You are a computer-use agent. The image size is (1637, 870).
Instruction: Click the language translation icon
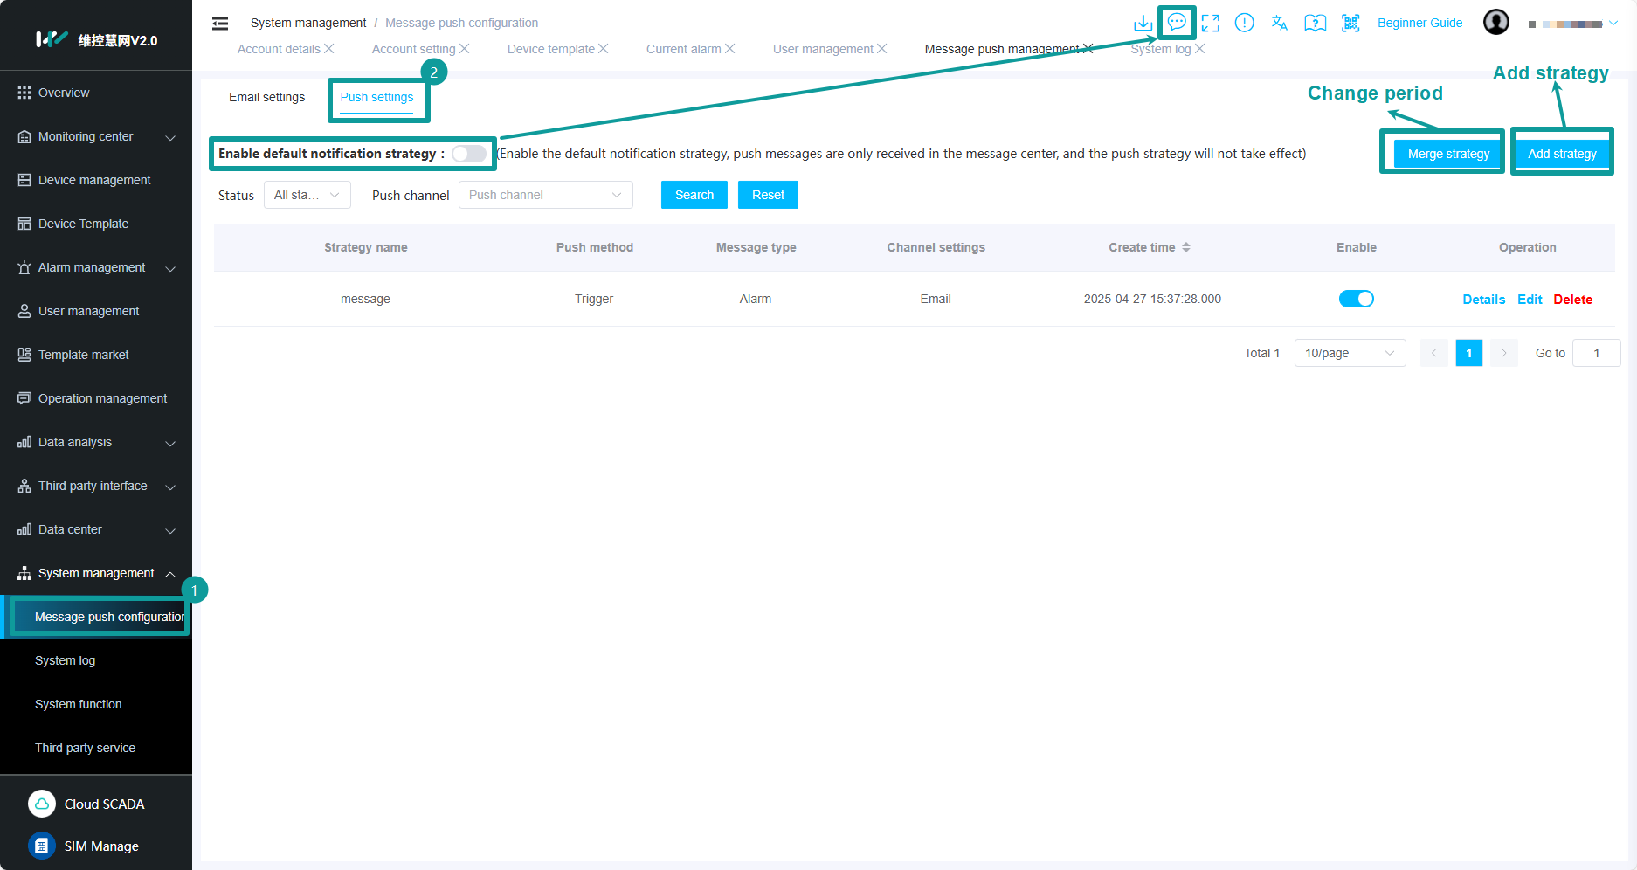[x=1279, y=23]
